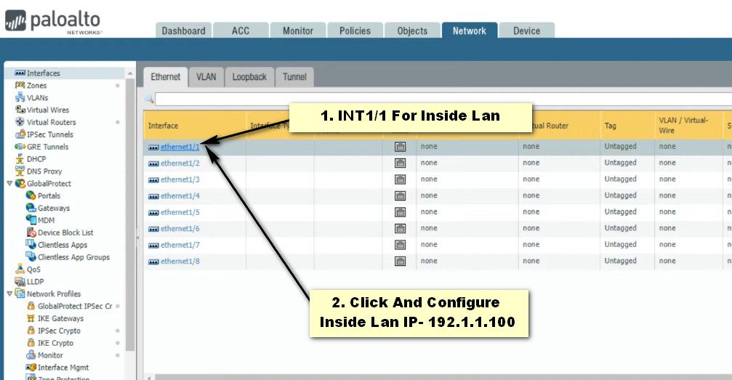The image size is (732, 380).
Task: Open DHCP in the sidebar
Action: [36, 159]
